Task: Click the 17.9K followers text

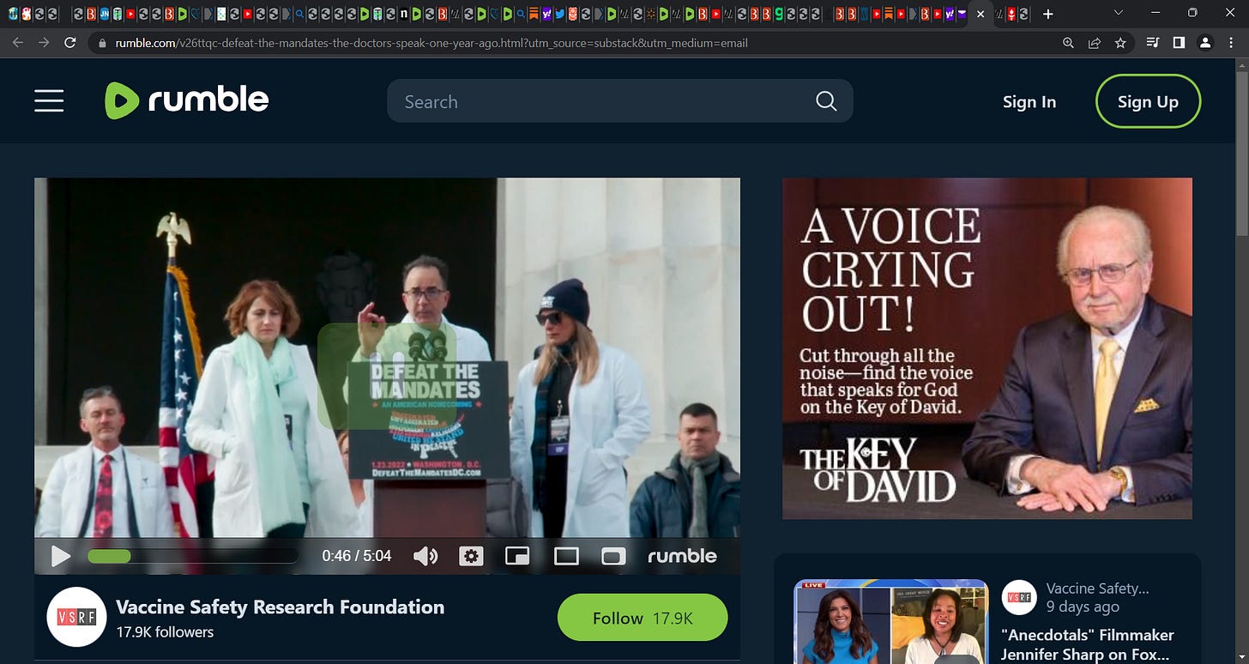Action: pos(165,632)
